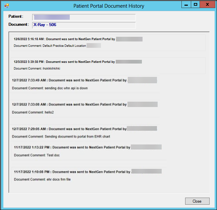Select comment 'hello2'
Viewport: 217px width, 210px height.
(49, 112)
